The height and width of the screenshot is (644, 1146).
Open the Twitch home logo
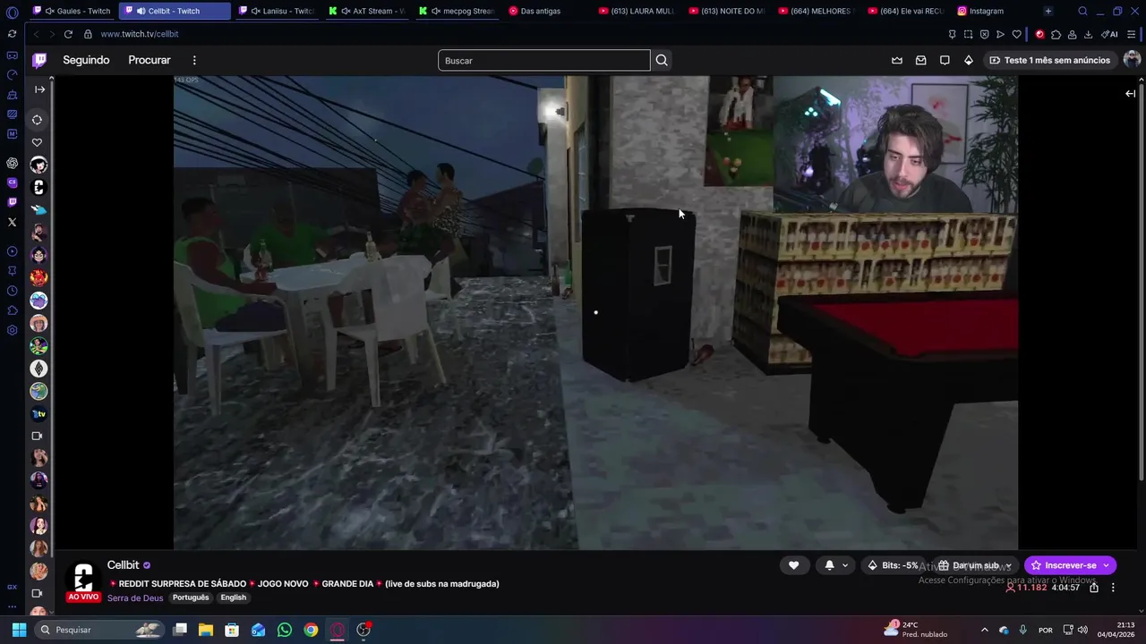click(39, 60)
